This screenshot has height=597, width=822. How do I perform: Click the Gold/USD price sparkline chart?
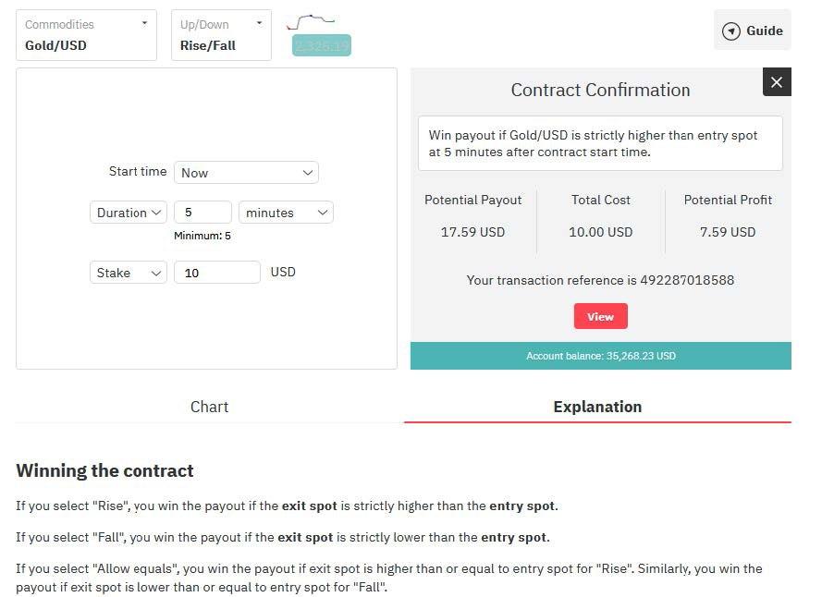tap(311, 20)
